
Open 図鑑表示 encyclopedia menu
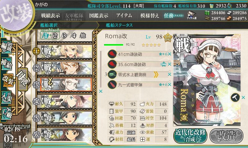pyautogui.click(x=99, y=15)
